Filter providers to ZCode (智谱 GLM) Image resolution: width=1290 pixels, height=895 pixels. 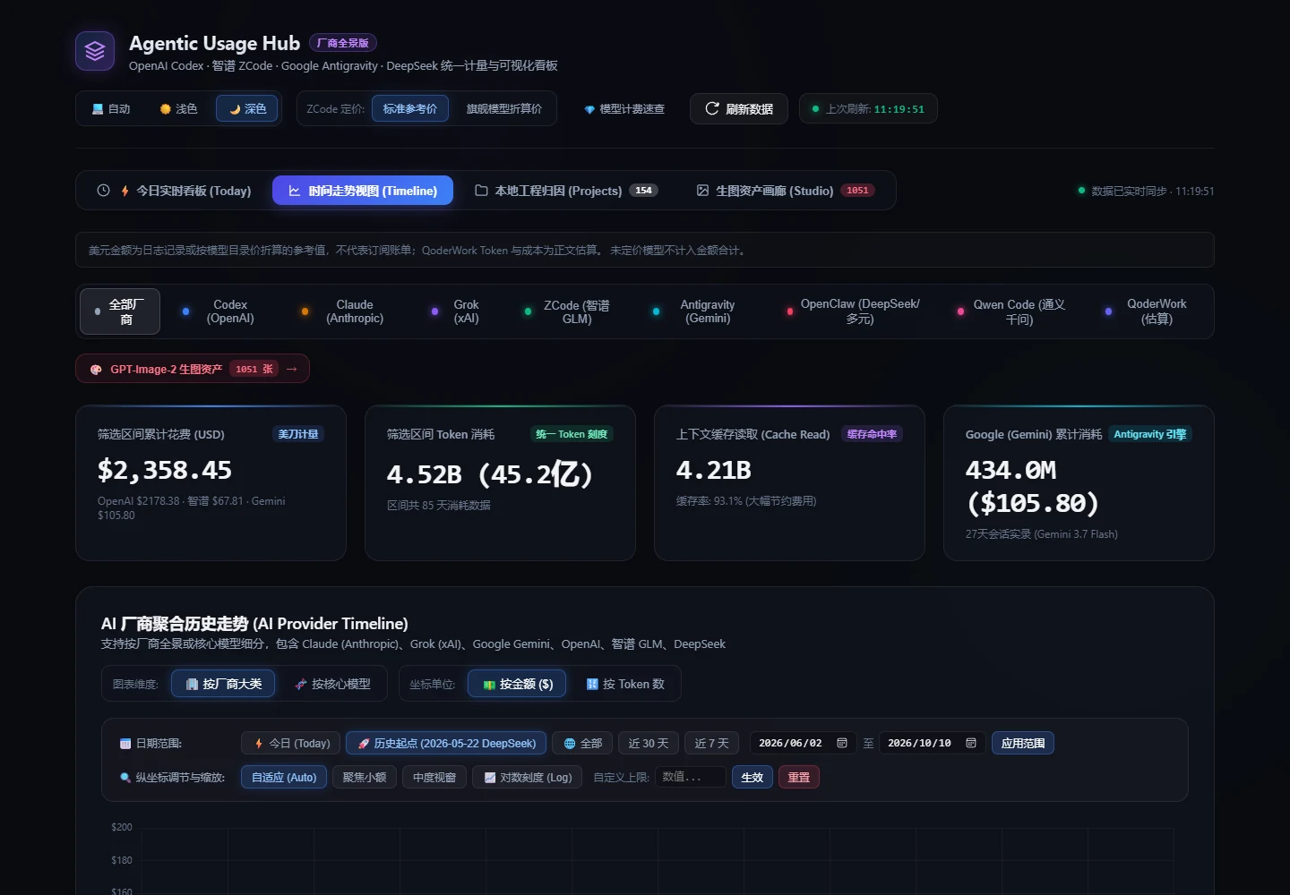tap(568, 311)
